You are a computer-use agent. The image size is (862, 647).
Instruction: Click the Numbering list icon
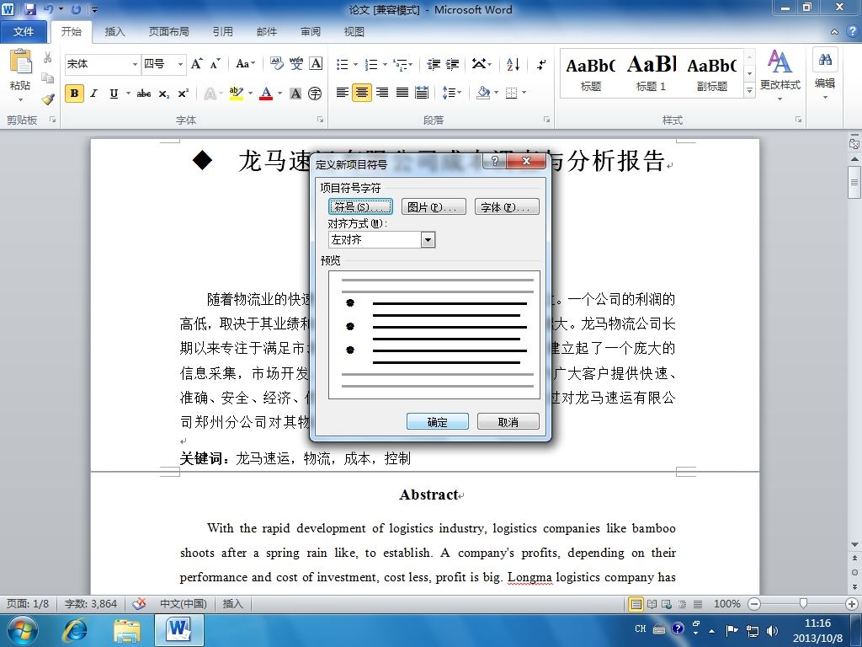pos(371,64)
